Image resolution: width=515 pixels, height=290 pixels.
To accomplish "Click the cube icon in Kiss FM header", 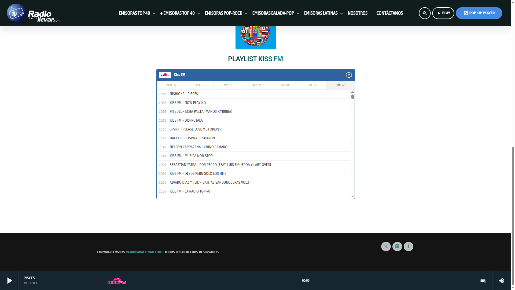I will pyautogui.click(x=349, y=75).
